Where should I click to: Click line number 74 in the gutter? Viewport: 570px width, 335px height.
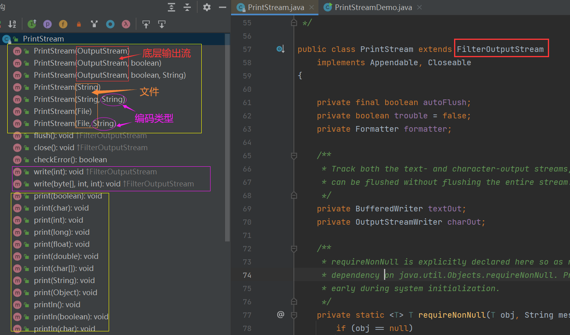[x=247, y=275]
